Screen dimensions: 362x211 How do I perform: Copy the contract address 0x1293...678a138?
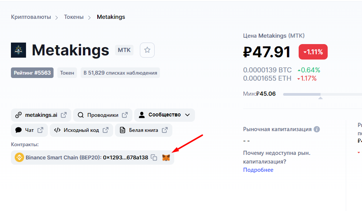[154, 157]
